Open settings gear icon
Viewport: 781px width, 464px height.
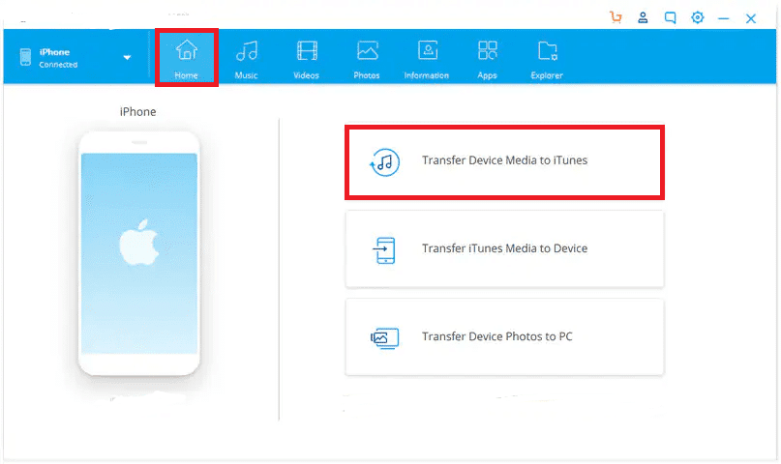coord(698,18)
